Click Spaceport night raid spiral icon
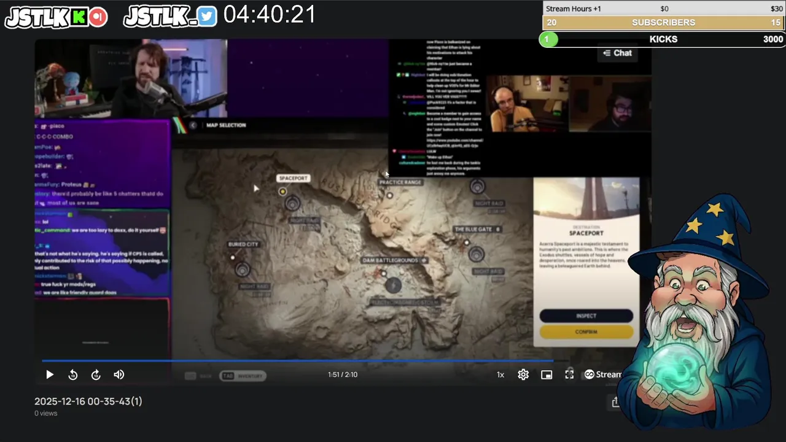 coord(292,203)
